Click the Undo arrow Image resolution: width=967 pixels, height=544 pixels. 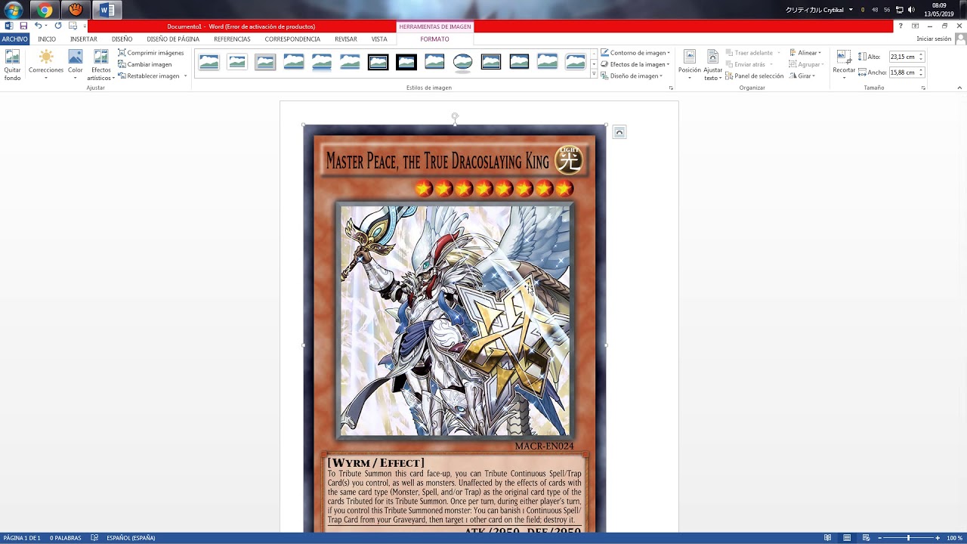38,26
